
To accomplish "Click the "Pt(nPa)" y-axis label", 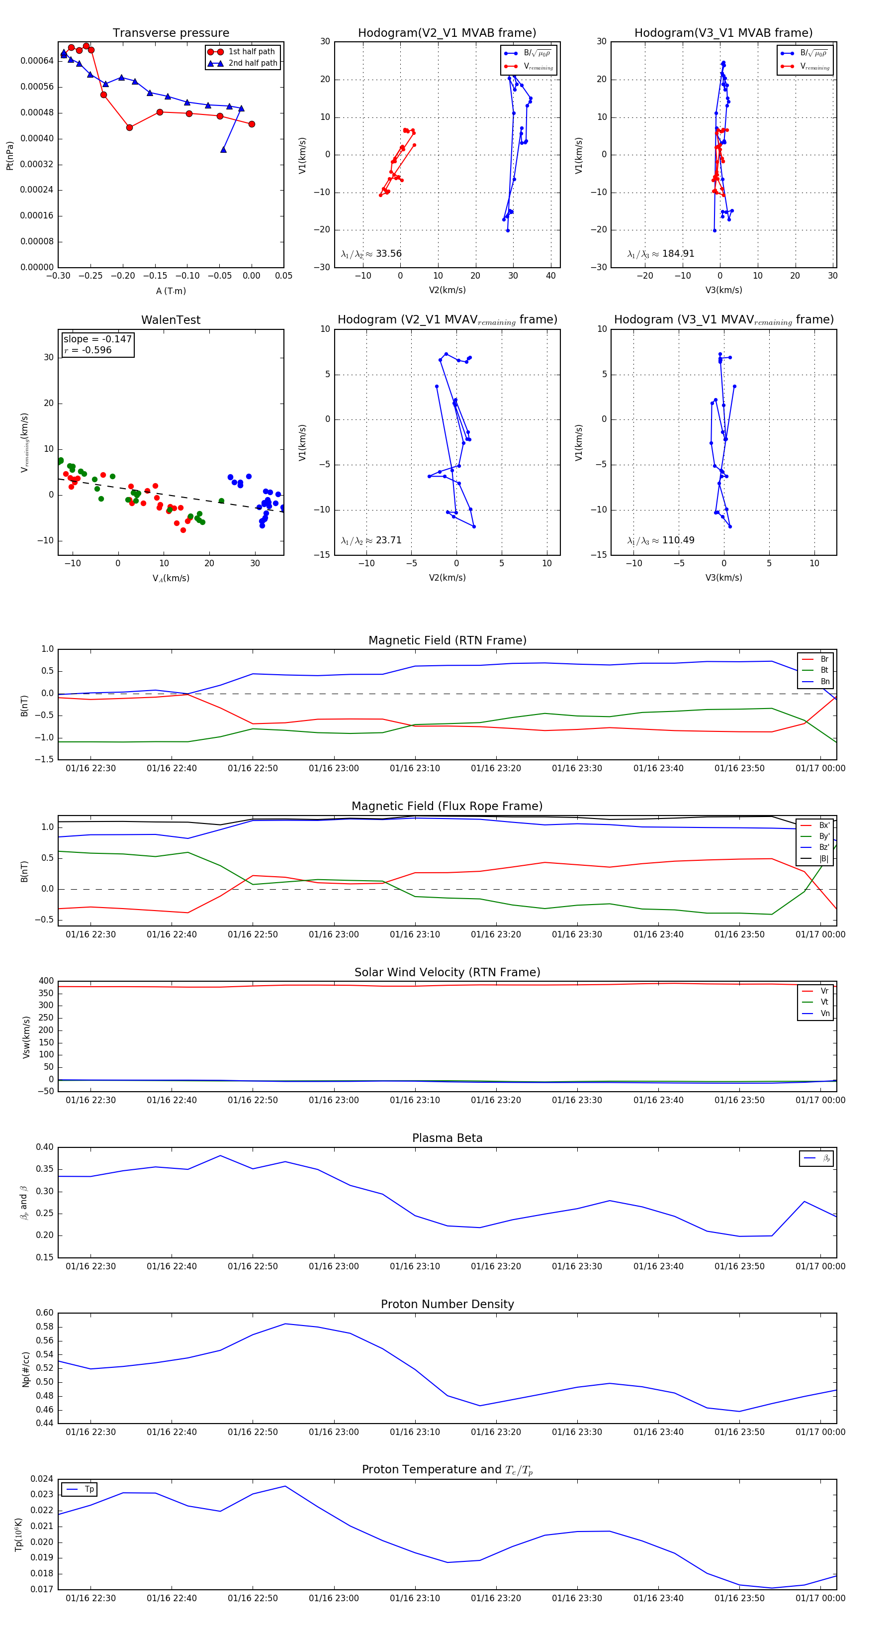I will click(x=9, y=155).
